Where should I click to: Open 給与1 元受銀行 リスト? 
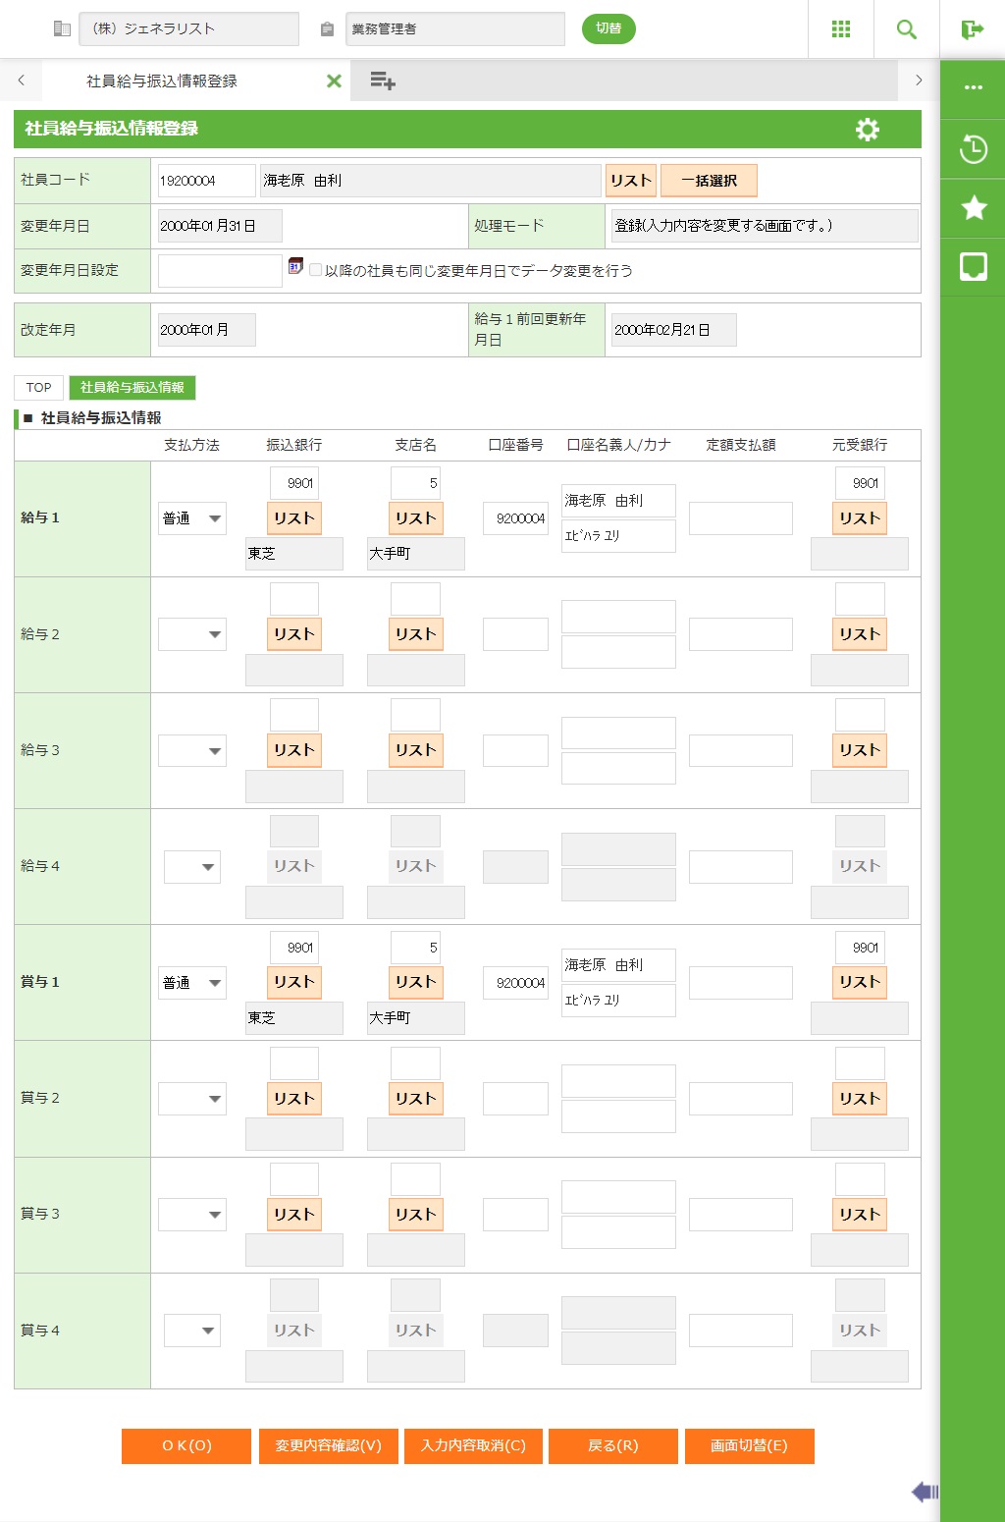860,518
